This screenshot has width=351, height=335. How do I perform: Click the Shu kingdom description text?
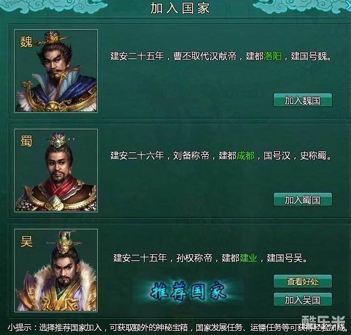coord(221,155)
